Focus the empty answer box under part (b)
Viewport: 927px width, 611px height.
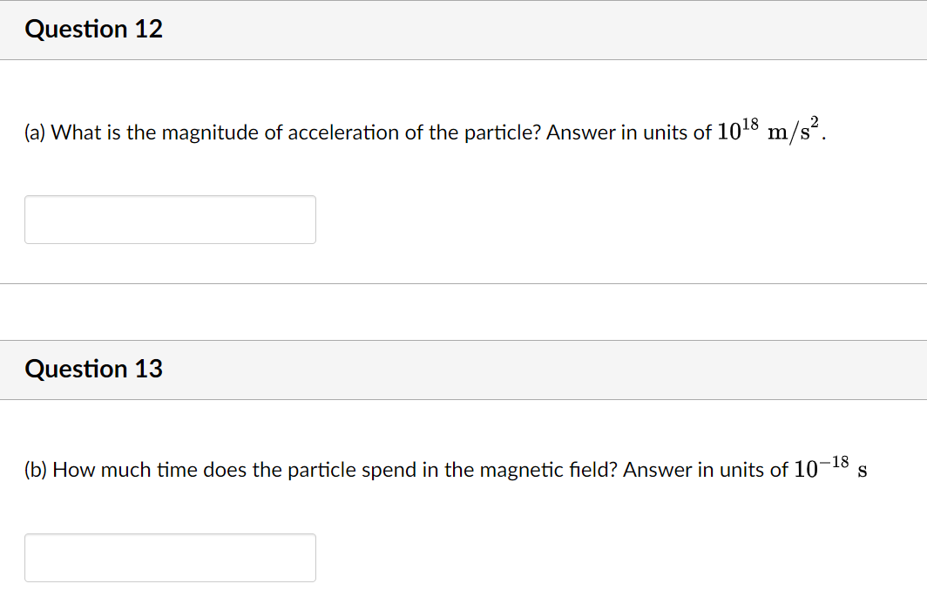[170, 557]
